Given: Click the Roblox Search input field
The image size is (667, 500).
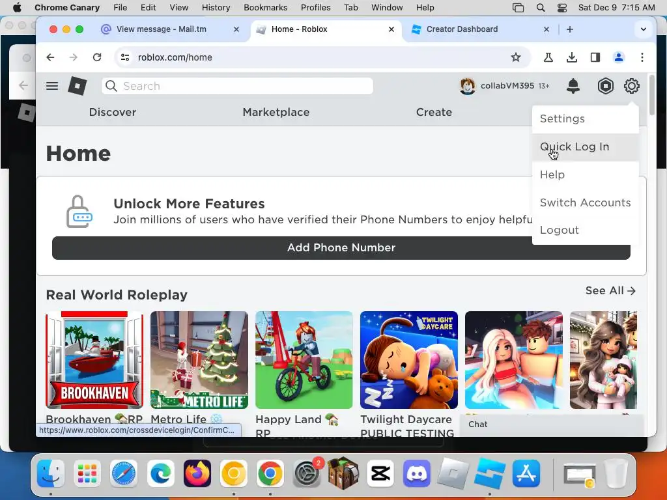Looking at the screenshot, I should pyautogui.click(x=237, y=86).
